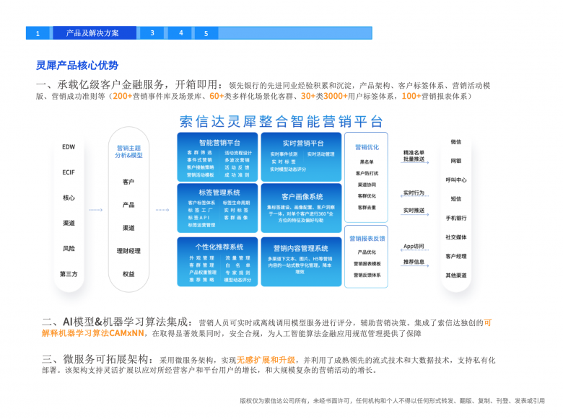Click the 灵犀产品核心优势 heading
The height and width of the screenshot is (419, 563).
(77, 66)
